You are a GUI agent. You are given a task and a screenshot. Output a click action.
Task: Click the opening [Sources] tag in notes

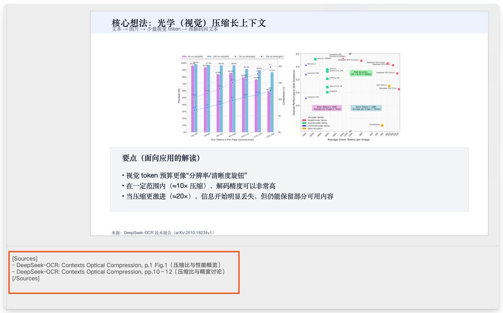[x=25, y=258]
